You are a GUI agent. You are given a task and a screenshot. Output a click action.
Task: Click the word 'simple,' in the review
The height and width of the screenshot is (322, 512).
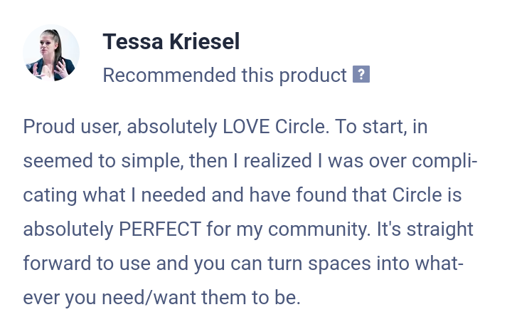(152, 161)
